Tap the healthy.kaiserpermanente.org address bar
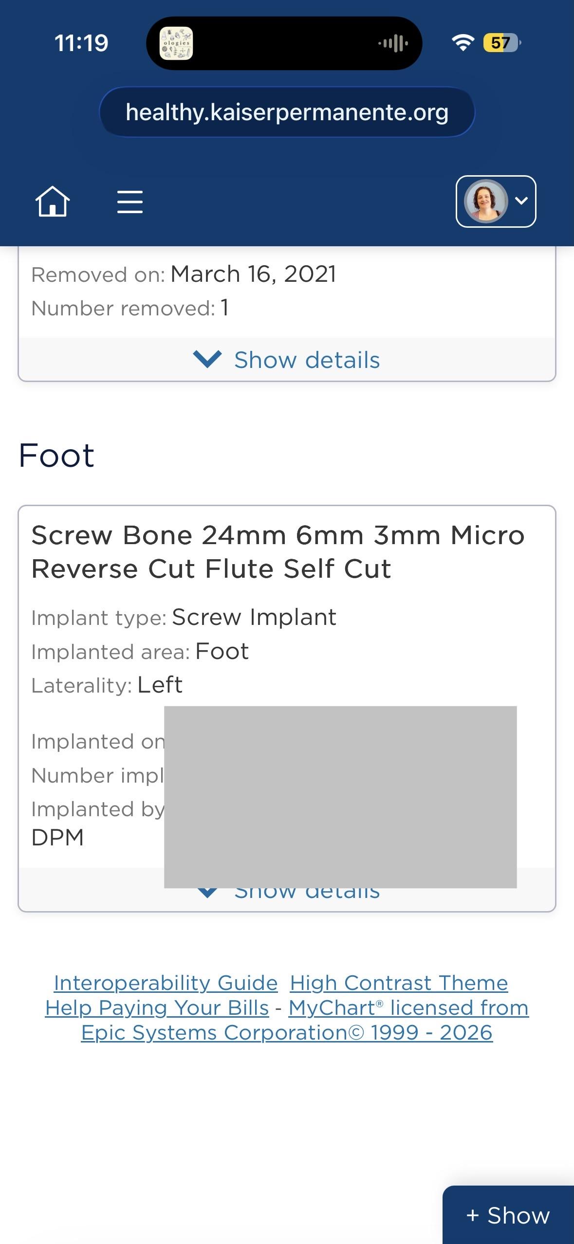This screenshot has width=574, height=1244. point(287,112)
